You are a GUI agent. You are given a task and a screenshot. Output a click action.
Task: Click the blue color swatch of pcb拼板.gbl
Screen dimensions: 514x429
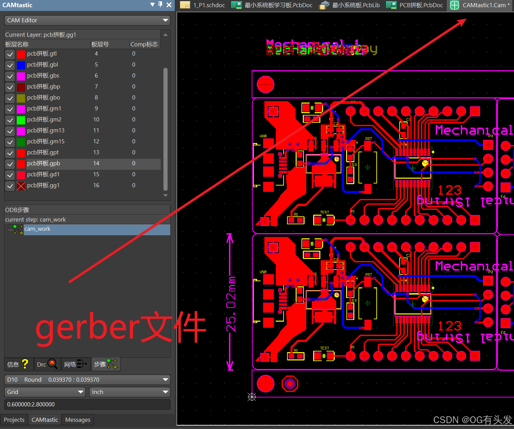(x=21, y=65)
